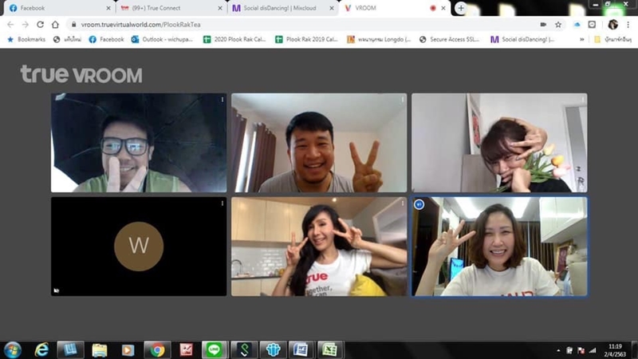Viewport: 638px width, 359px height.
Task: Open the Secure Access SSL bookmark
Action: click(x=451, y=39)
